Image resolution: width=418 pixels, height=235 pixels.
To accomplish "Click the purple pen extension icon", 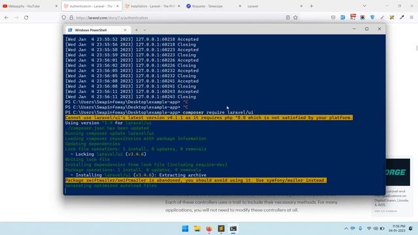I will click(x=382, y=18).
